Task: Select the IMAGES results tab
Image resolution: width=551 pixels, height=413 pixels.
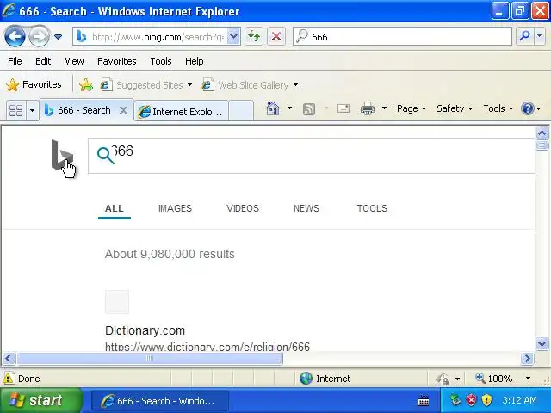Action: [175, 208]
